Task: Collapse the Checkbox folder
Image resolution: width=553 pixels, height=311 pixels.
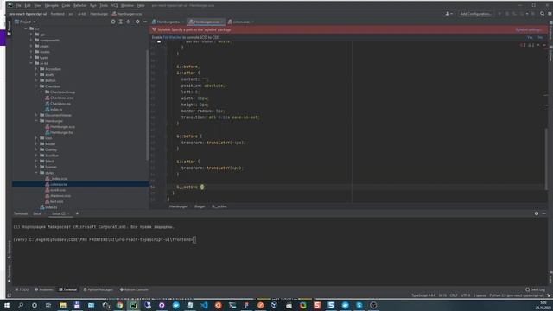Action: (36, 86)
